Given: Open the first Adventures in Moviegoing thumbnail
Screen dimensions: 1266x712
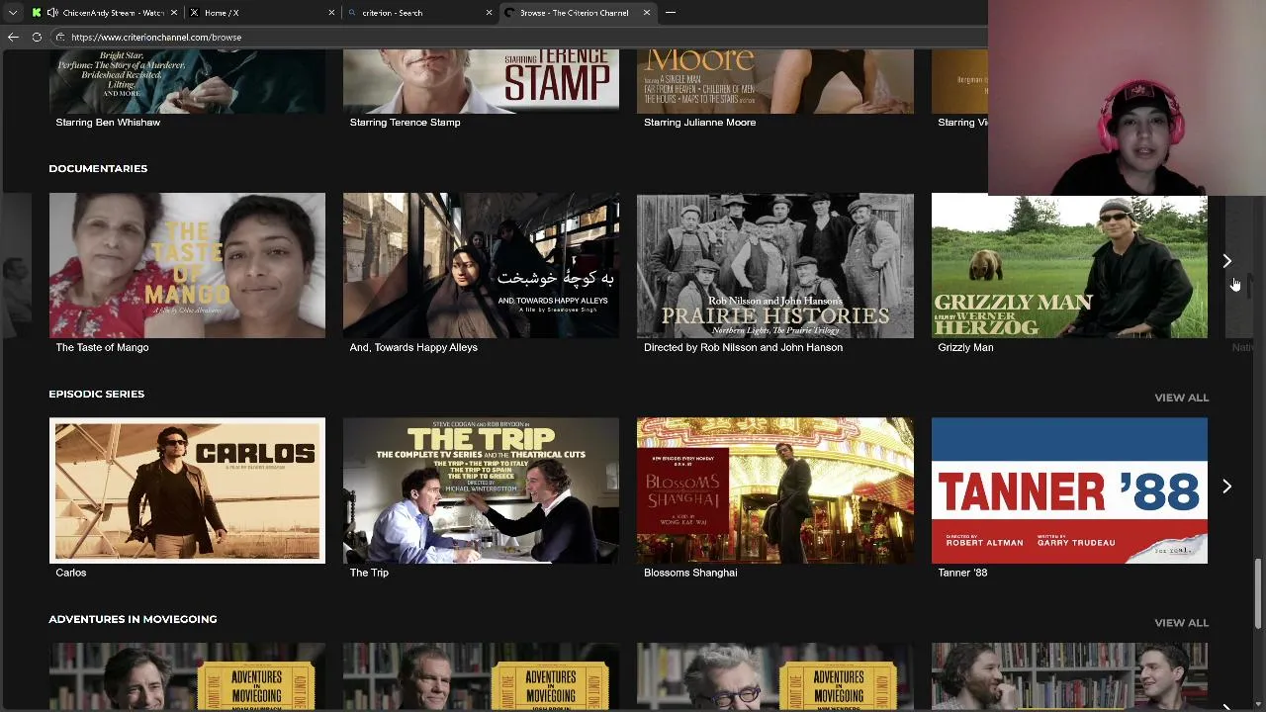Looking at the screenshot, I should click(187, 676).
